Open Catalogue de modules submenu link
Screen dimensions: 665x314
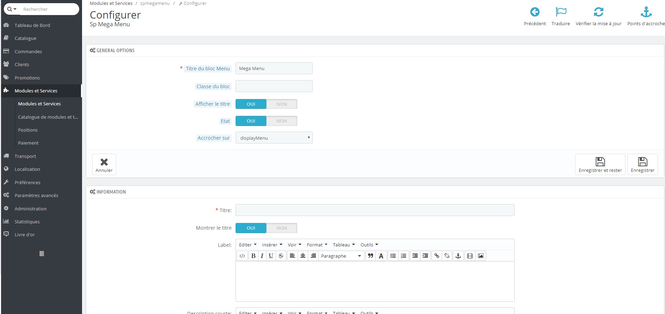click(x=48, y=117)
